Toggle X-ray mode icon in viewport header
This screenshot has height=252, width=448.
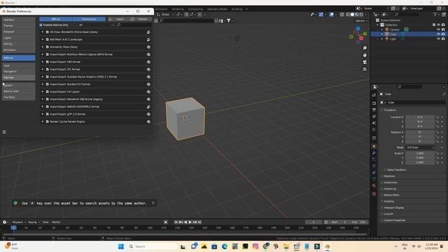[x=342, y=14]
